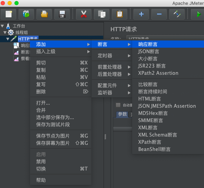The width and height of the screenshot is (204, 188).
Task: Click the Paste clipboard icon
Action: coord(119,14)
